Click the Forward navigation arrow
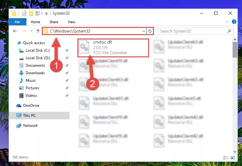242x166 pixels. (24, 31)
